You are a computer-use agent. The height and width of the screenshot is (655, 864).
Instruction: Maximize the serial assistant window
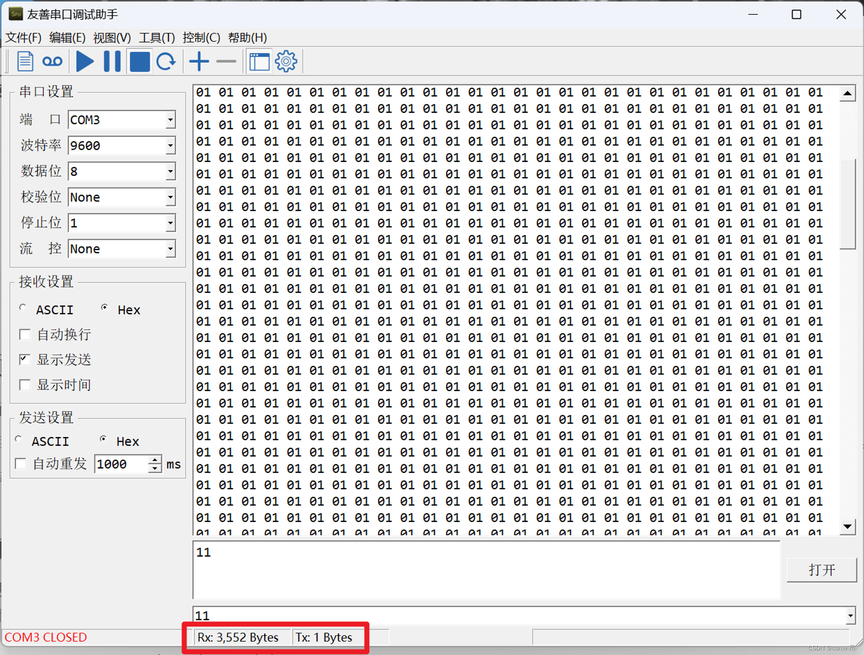[x=796, y=15]
